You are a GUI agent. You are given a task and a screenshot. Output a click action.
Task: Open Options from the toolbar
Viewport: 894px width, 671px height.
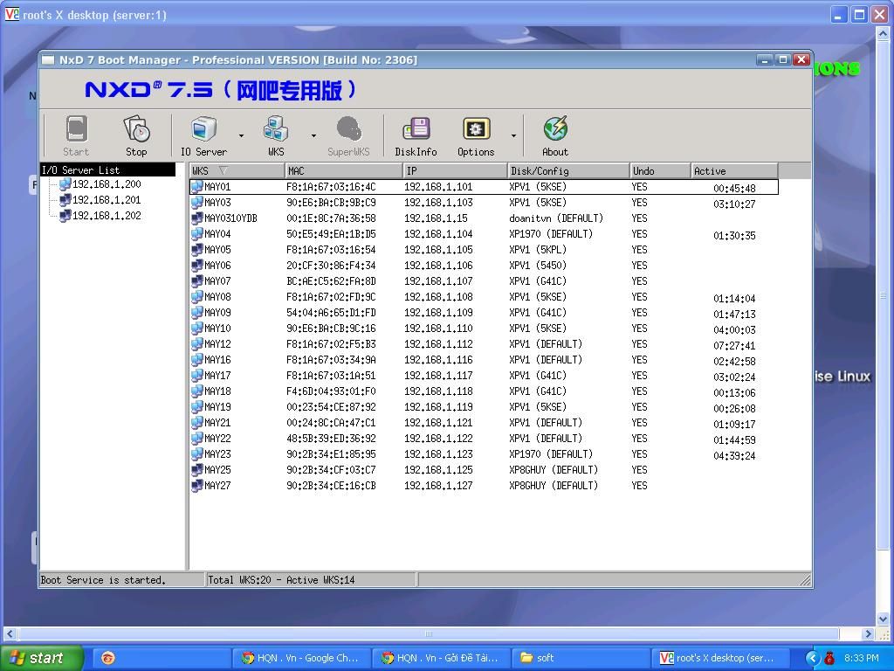click(476, 131)
